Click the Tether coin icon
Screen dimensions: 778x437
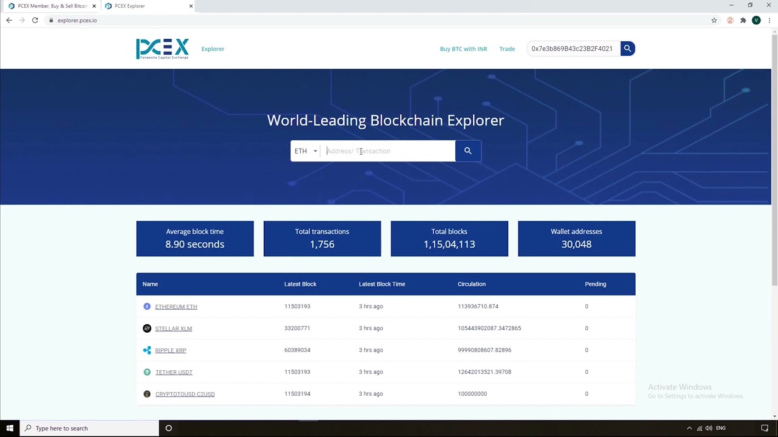coord(146,372)
